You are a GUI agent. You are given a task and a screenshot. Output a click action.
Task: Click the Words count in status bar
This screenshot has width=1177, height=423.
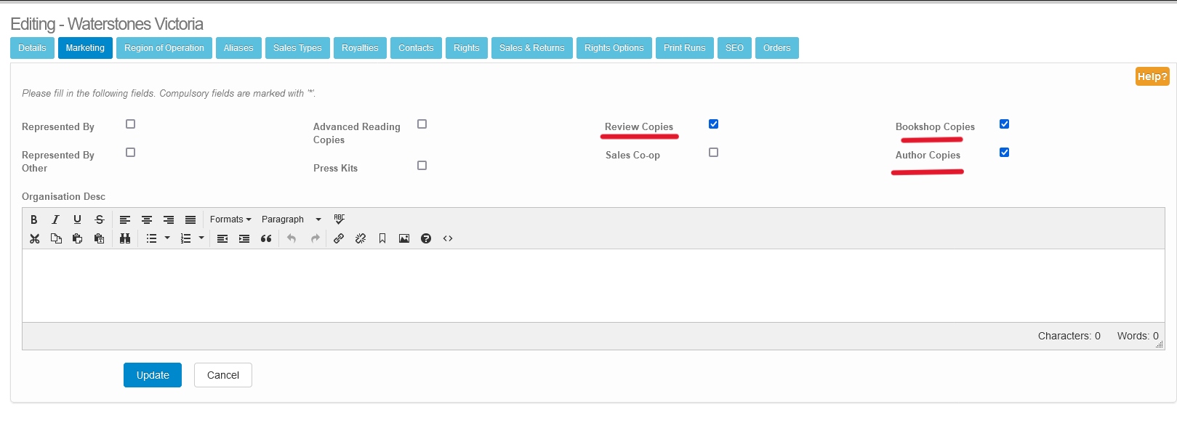coord(1138,336)
